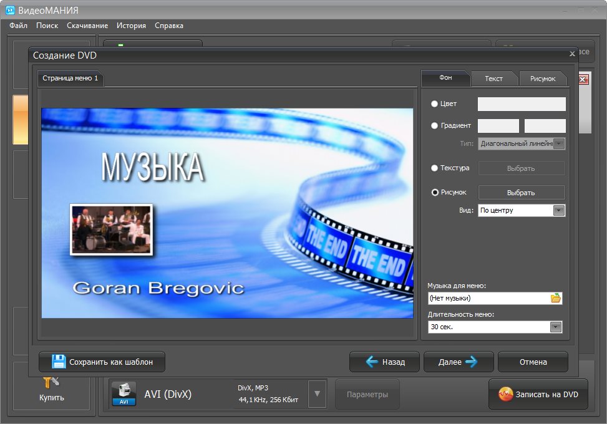The width and height of the screenshot is (607, 424).
Task: Select the Страница меню 1 tab
Action: click(x=70, y=78)
